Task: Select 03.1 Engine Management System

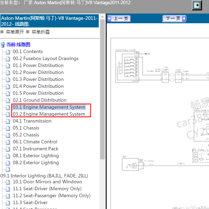Action: click(49, 107)
